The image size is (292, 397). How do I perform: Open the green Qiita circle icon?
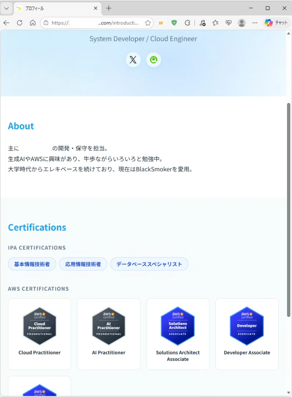point(153,60)
